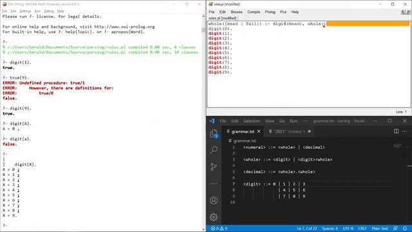Click the toolbar icon pair in rules.pl editor
412x232 pixels.
pyautogui.click(x=406, y=12)
